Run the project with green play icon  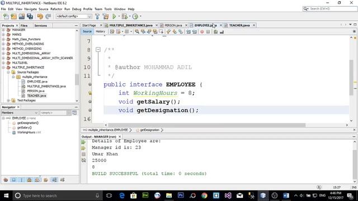pyautogui.click(x=114, y=16)
